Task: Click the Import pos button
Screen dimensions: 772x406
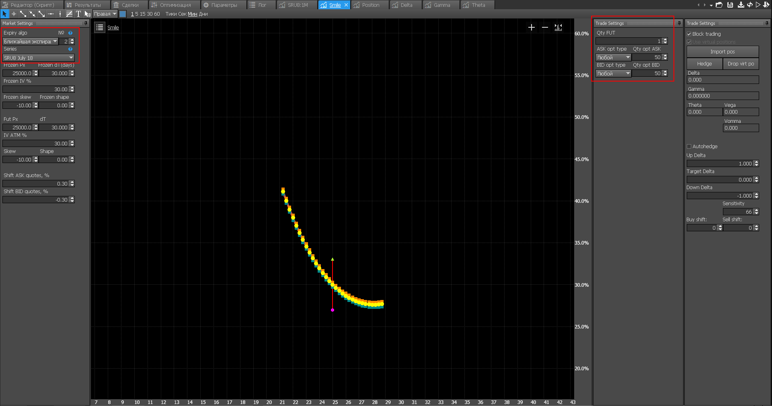Action: (723, 52)
